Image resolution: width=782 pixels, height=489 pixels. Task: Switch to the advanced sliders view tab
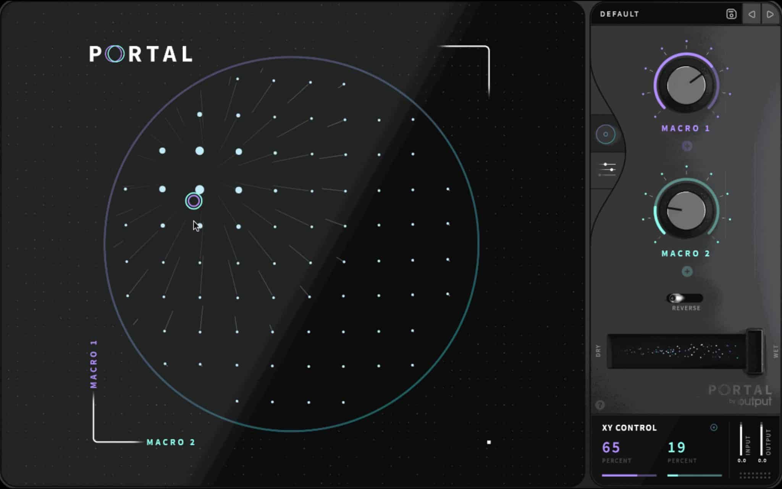[x=607, y=169]
